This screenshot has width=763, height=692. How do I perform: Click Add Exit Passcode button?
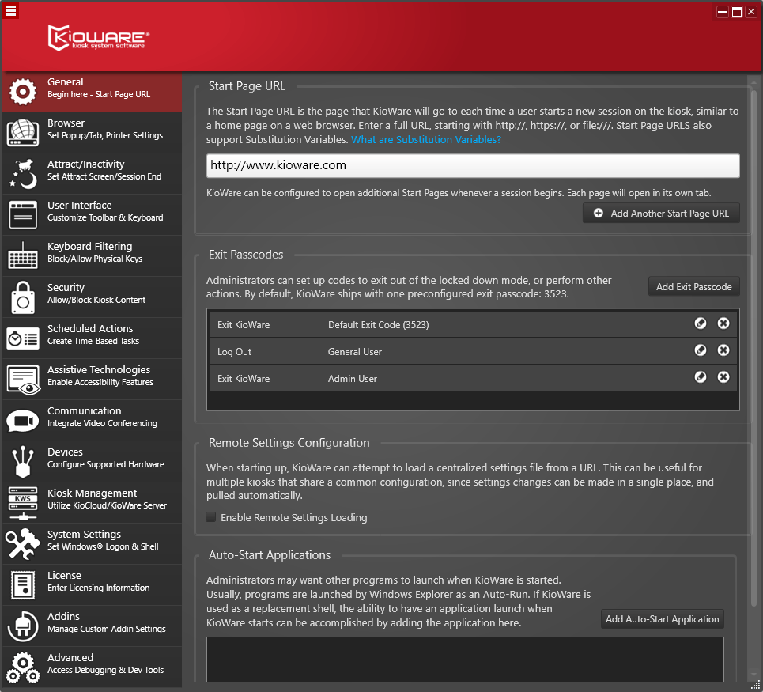694,286
